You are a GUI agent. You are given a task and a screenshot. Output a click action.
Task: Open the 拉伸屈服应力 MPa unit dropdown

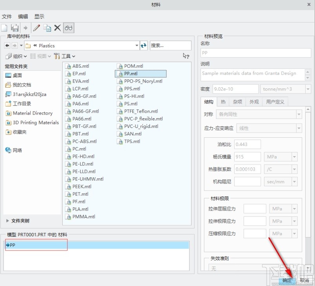pos(294,209)
